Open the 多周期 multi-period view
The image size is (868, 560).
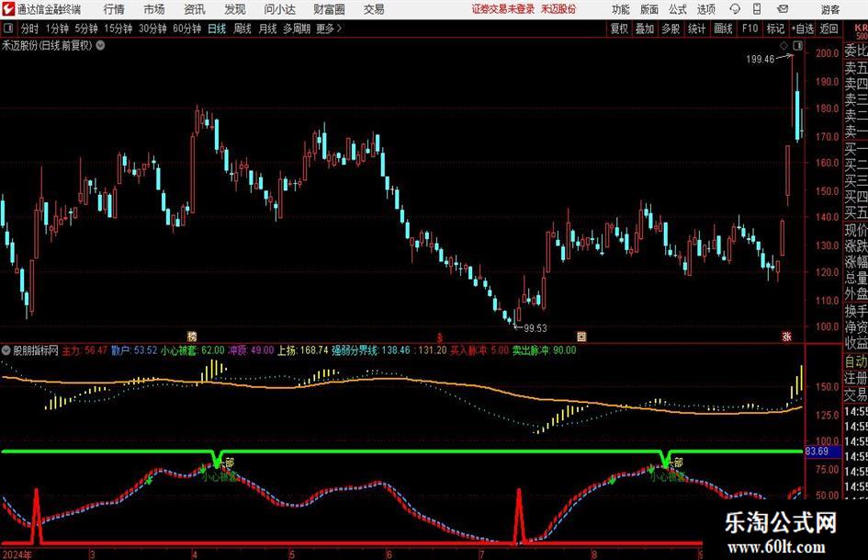pos(297,29)
